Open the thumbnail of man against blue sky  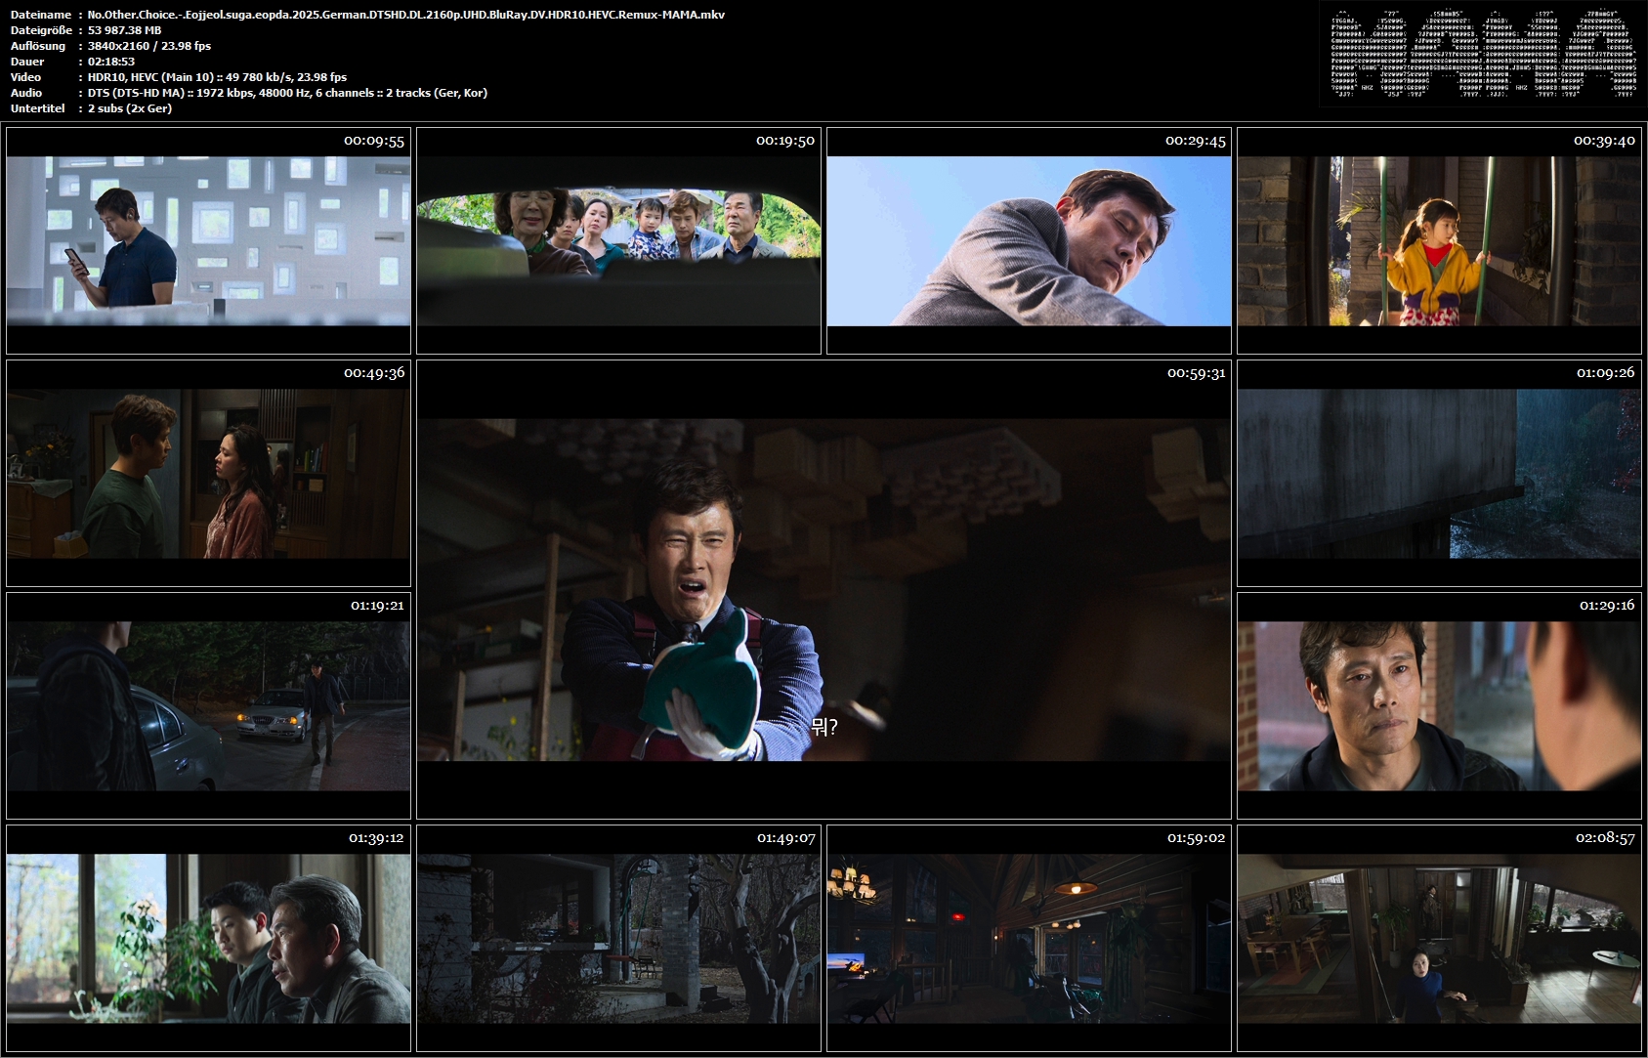click(1029, 241)
